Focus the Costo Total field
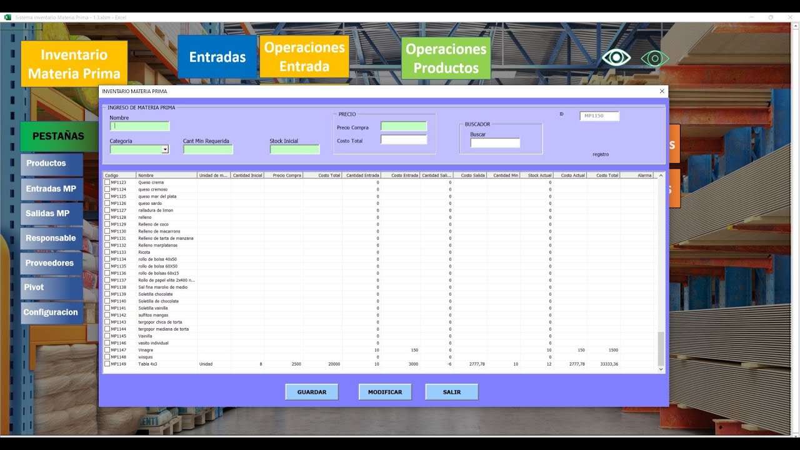The width and height of the screenshot is (800, 450). [404, 139]
